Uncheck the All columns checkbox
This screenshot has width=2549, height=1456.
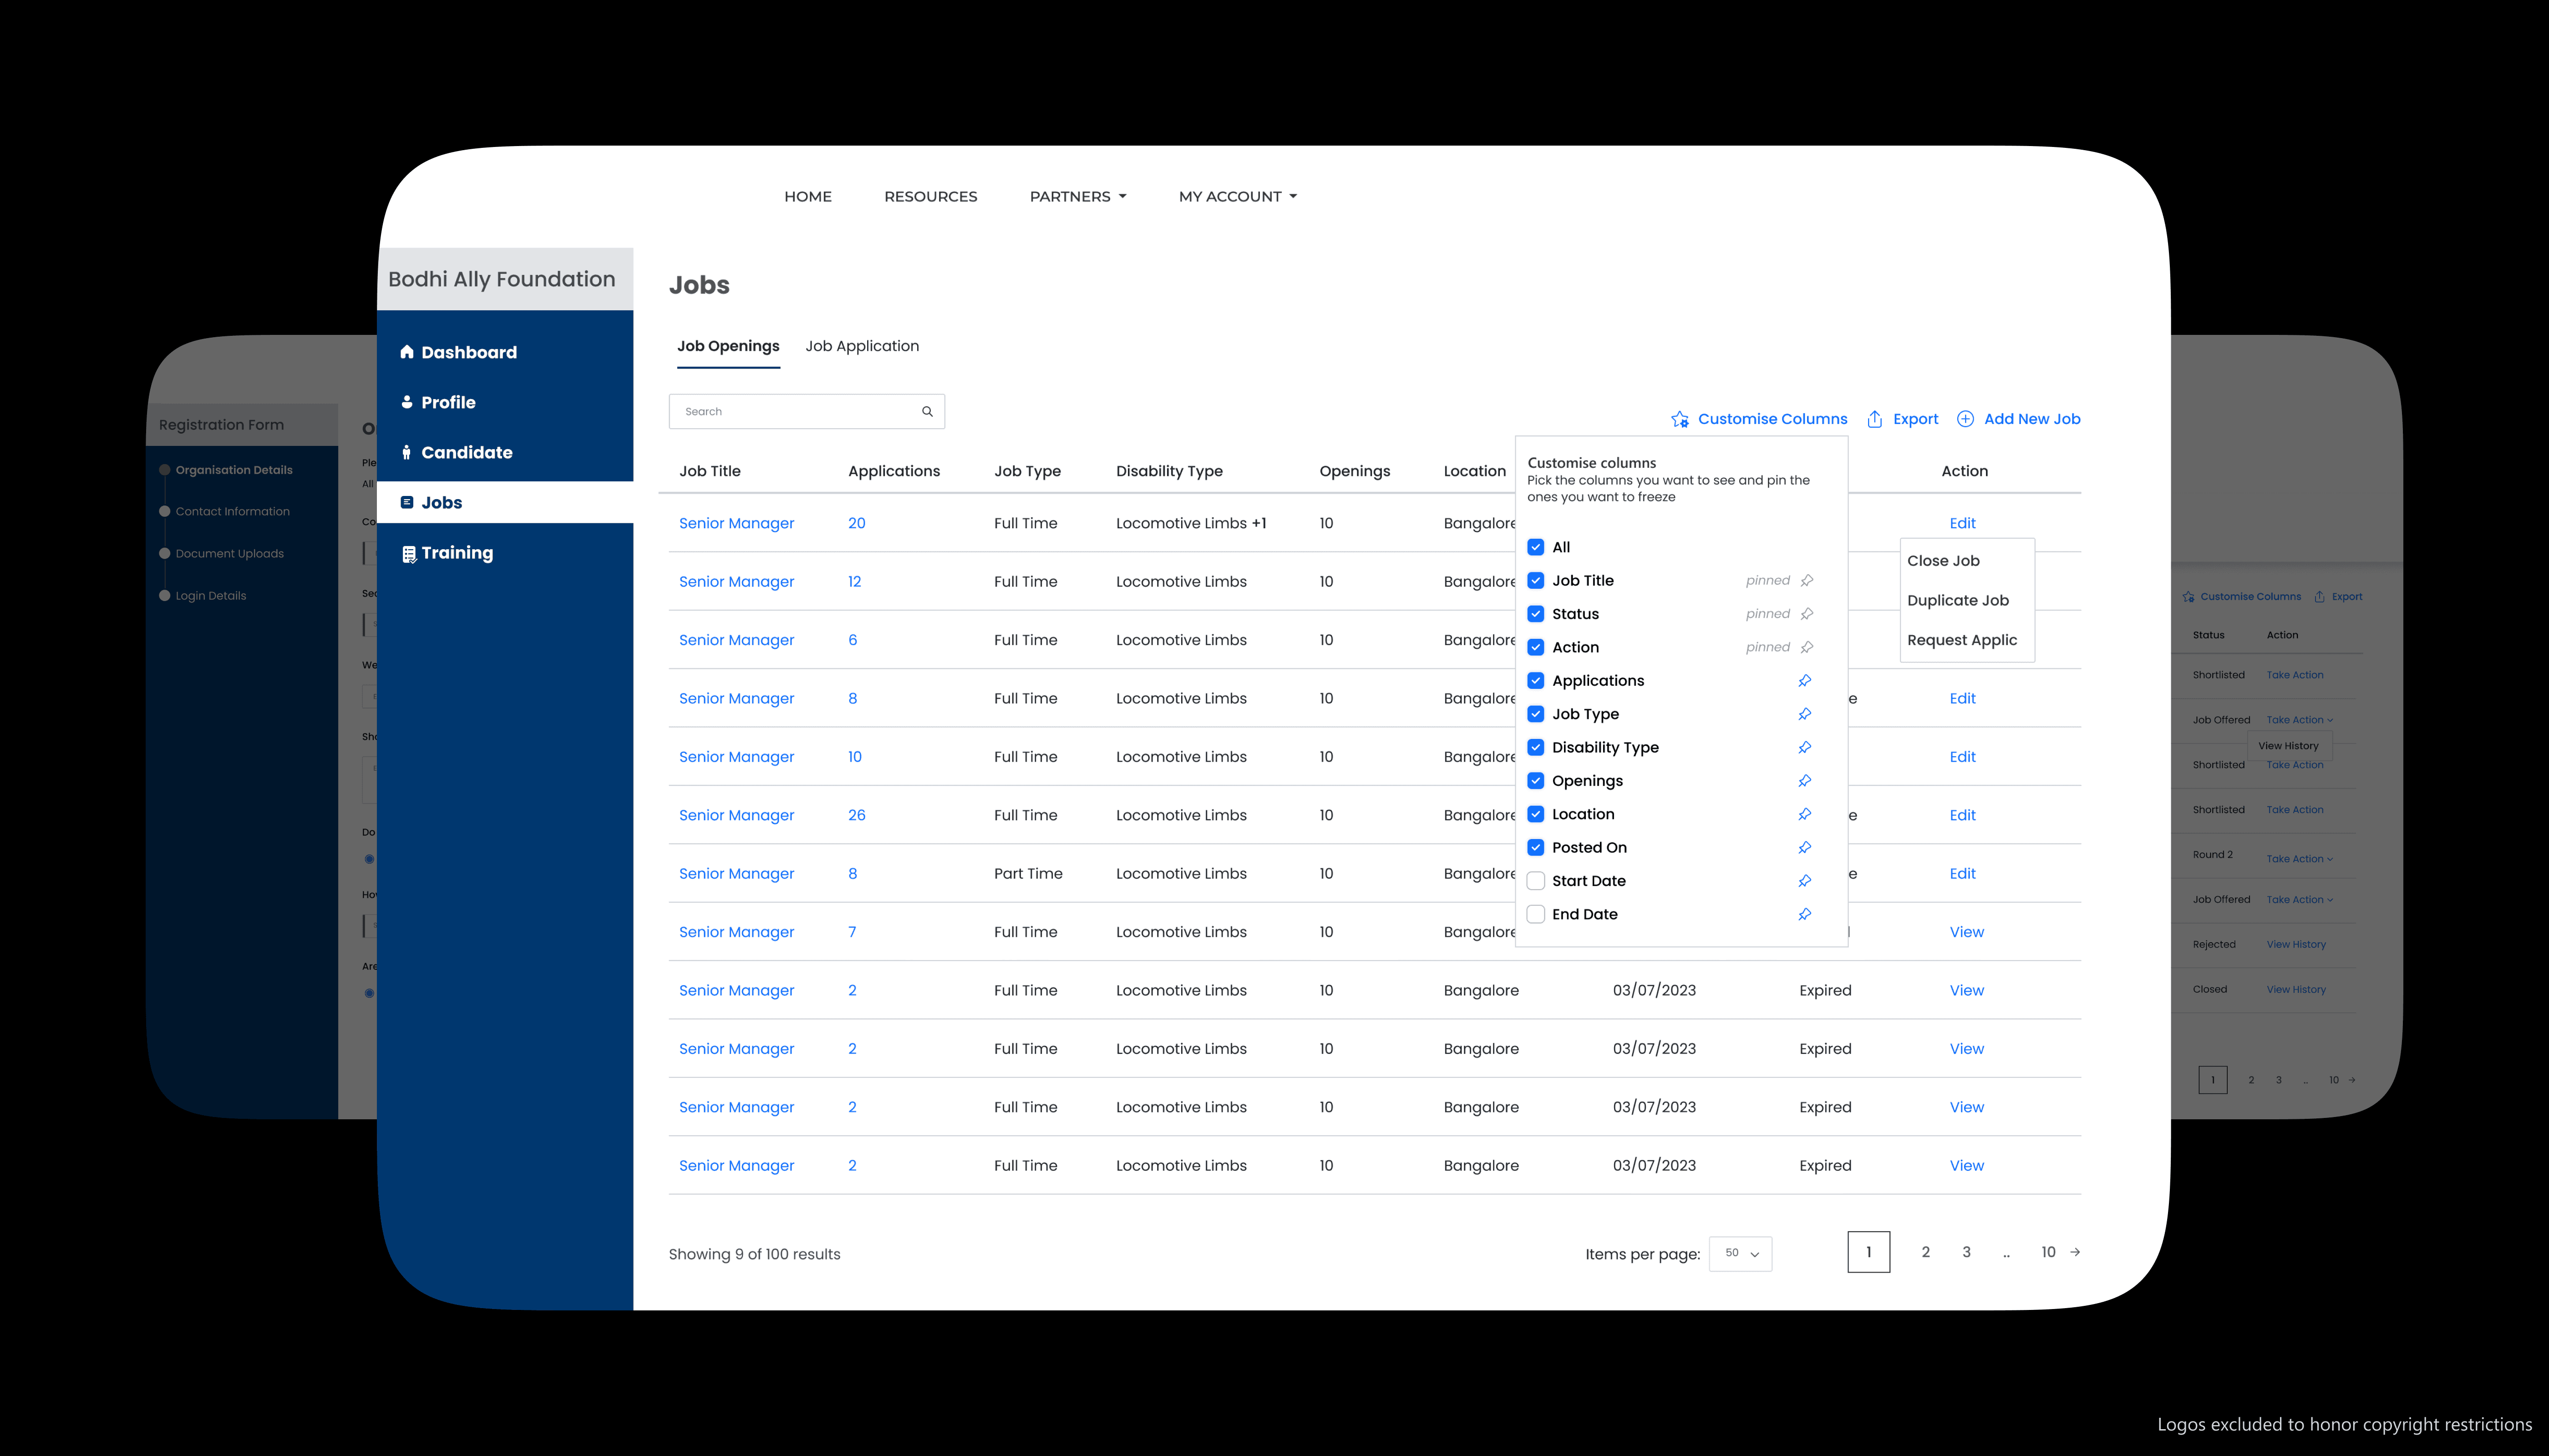click(x=1536, y=547)
